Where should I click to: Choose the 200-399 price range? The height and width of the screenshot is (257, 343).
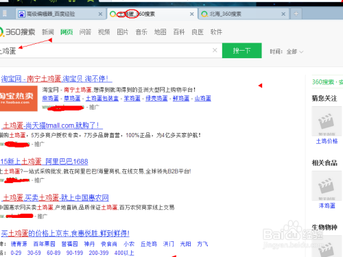coord(99,253)
